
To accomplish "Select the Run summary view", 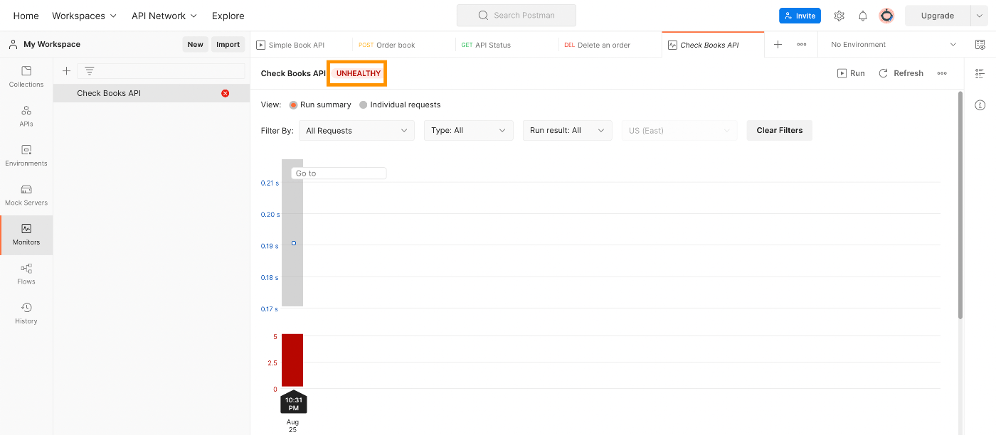I will [320, 104].
